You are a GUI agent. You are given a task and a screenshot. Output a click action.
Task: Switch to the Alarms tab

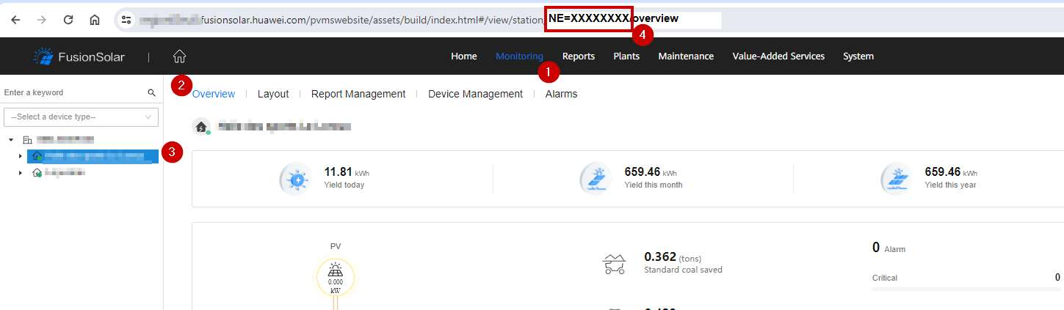pos(561,94)
